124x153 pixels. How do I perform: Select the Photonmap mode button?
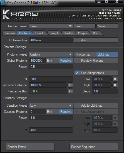(85, 54)
